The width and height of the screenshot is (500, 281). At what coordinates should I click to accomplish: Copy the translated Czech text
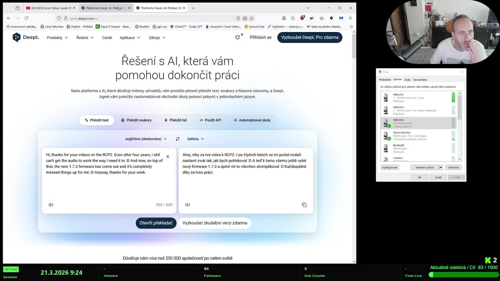[304, 205]
